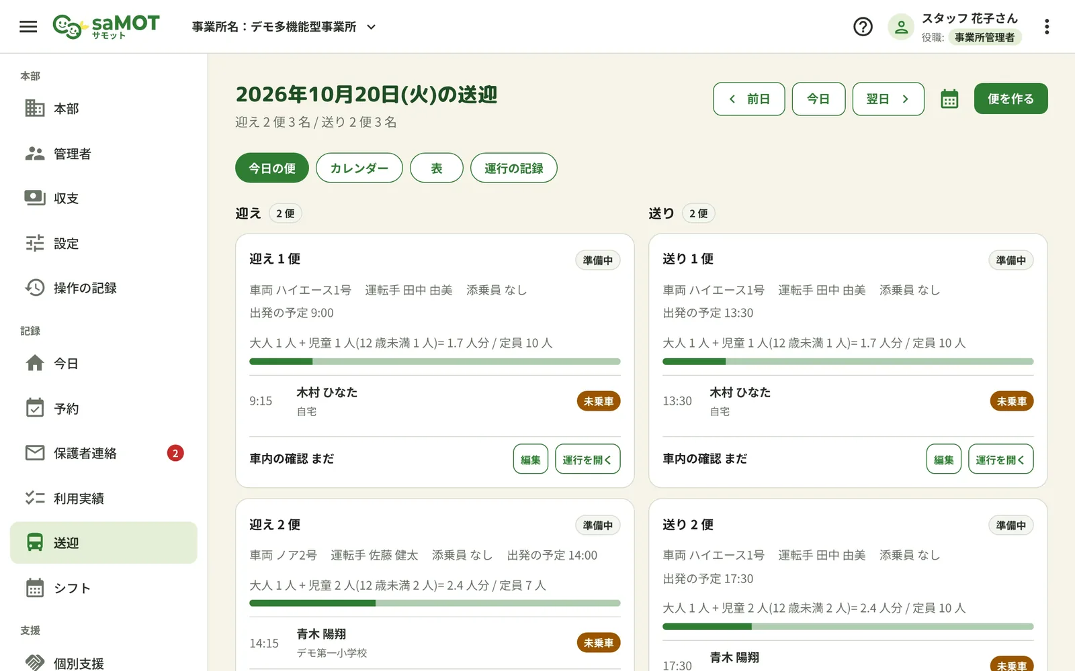
Task: Switch to 運行の記録 tab
Action: coord(514,168)
